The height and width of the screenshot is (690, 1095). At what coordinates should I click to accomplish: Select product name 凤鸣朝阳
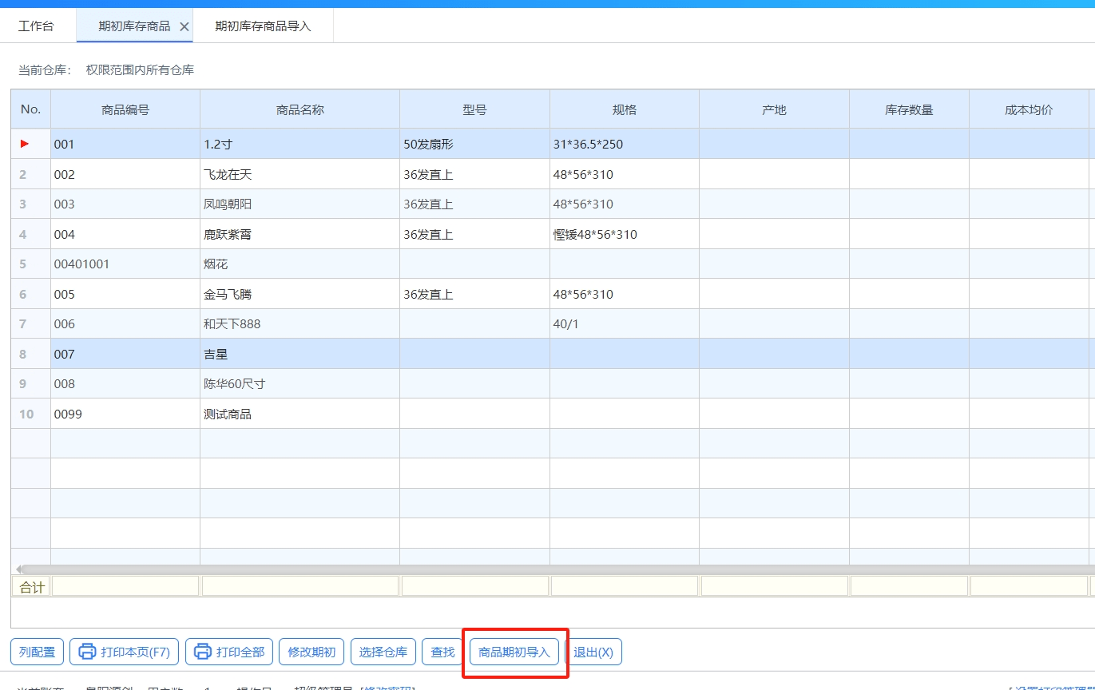click(x=300, y=204)
